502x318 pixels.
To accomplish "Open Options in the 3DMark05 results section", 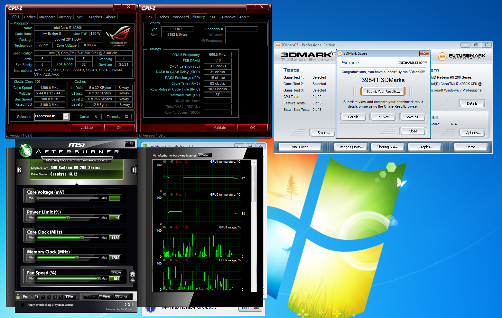I will point(473,133).
